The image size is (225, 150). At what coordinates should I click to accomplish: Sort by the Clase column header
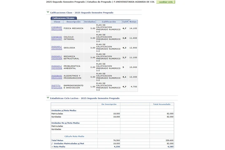point(57,22)
